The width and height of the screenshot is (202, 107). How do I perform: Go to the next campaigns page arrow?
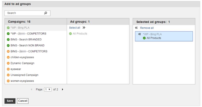coord(62,89)
